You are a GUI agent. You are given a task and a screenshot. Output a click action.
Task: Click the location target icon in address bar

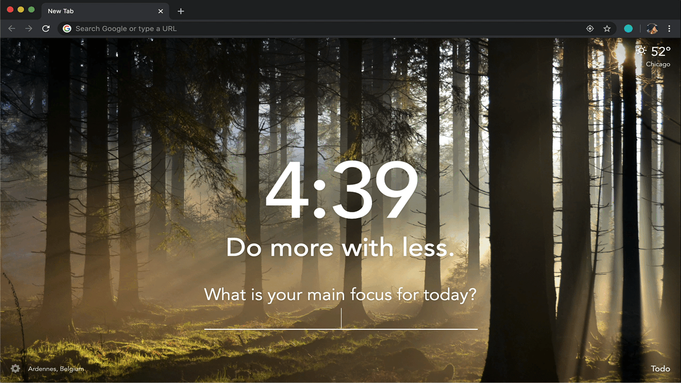589,29
